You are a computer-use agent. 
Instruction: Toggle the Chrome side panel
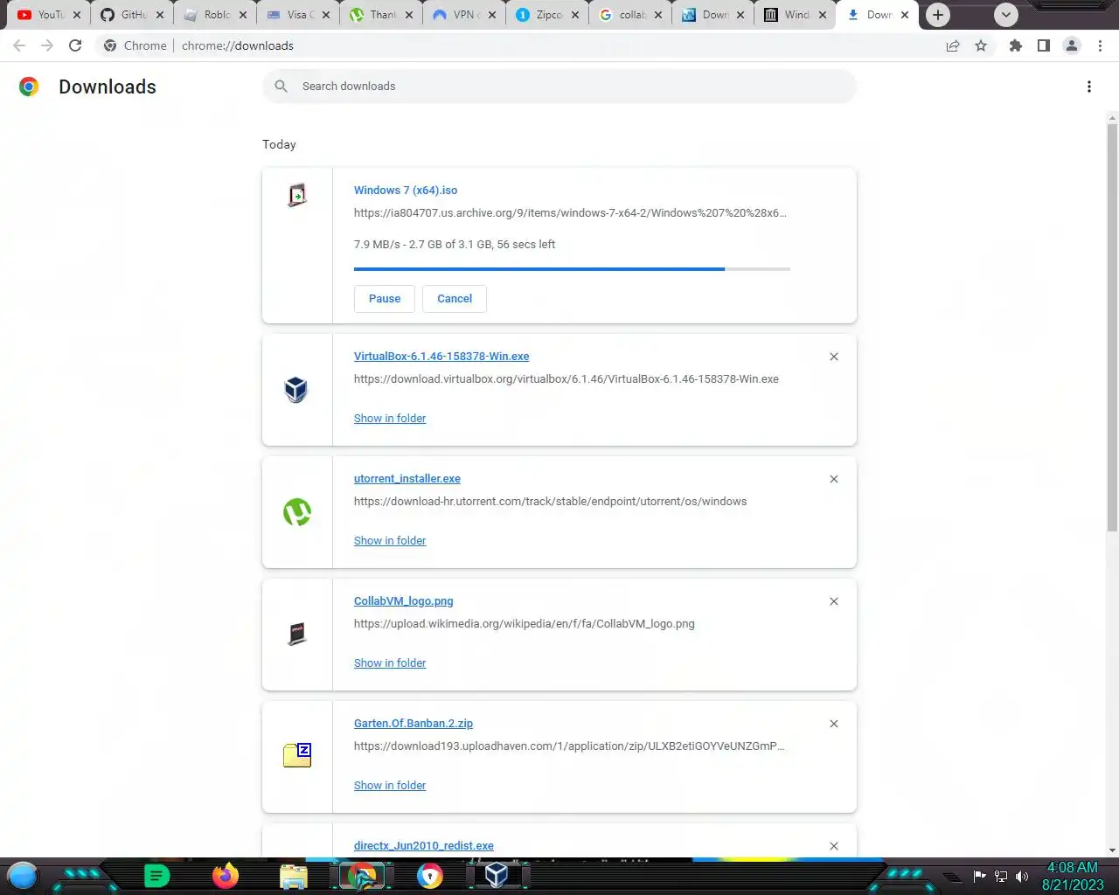1043,45
